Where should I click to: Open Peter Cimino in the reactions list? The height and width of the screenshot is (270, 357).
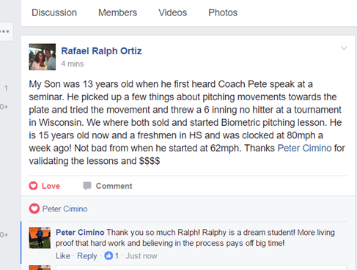pyautogui.click(x=65, y=209)
